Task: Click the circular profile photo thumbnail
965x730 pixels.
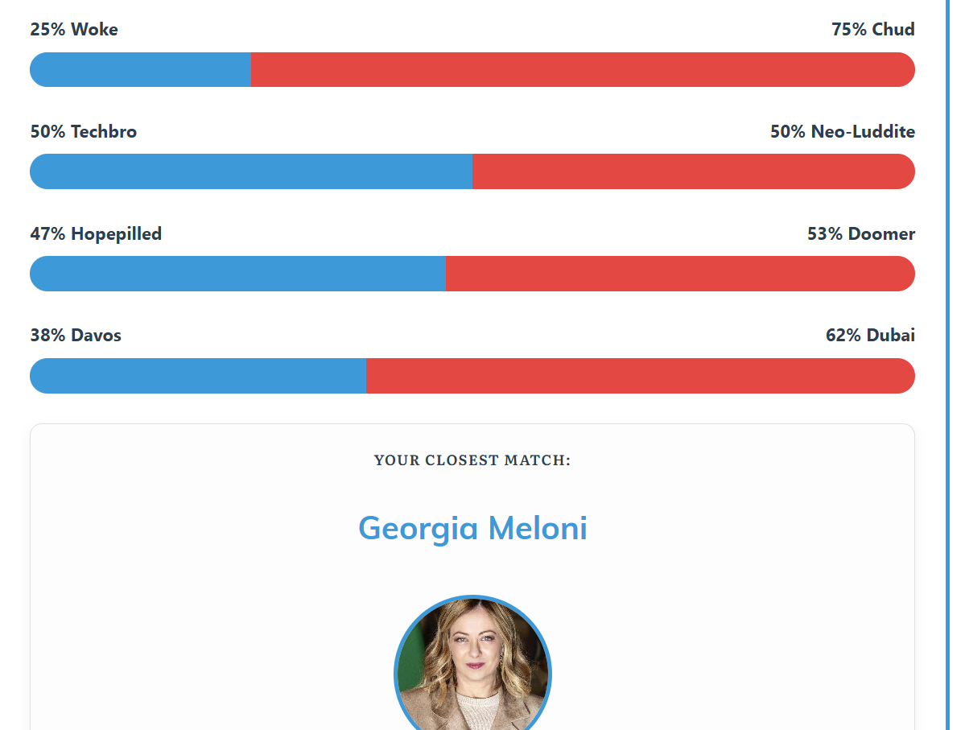Action: tap(472, 663)
